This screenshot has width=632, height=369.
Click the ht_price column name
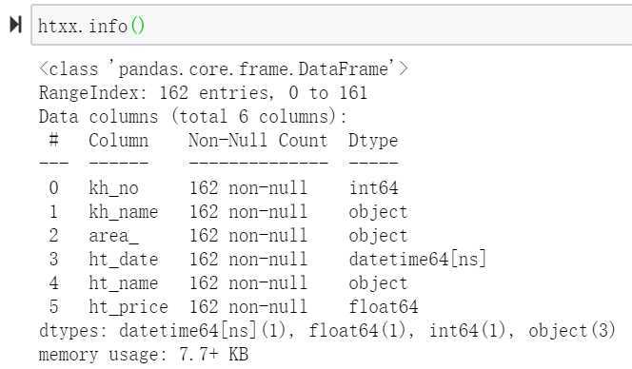coord(128,307)
